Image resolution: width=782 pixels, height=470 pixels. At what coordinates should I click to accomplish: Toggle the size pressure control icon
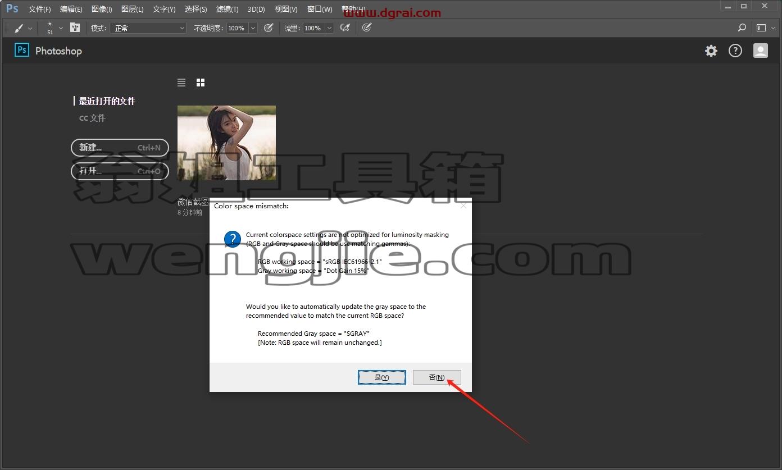367,28
